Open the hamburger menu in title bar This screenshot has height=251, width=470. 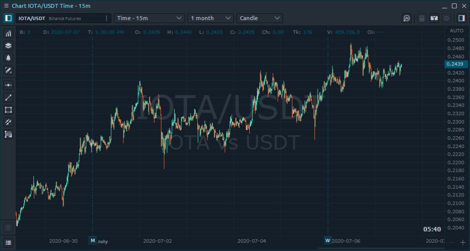click(x=6, y=6)
